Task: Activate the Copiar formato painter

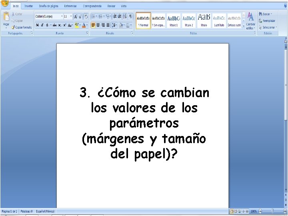Action: tap(22, 27)
